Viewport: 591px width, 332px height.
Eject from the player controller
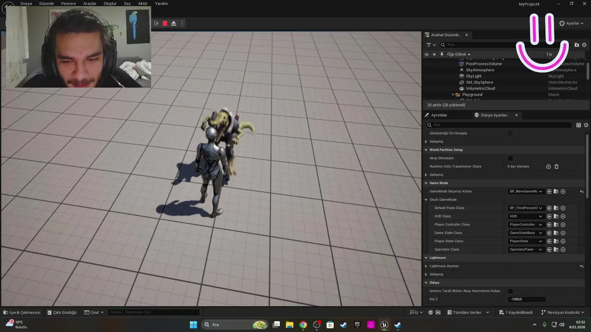pos(174,24)
